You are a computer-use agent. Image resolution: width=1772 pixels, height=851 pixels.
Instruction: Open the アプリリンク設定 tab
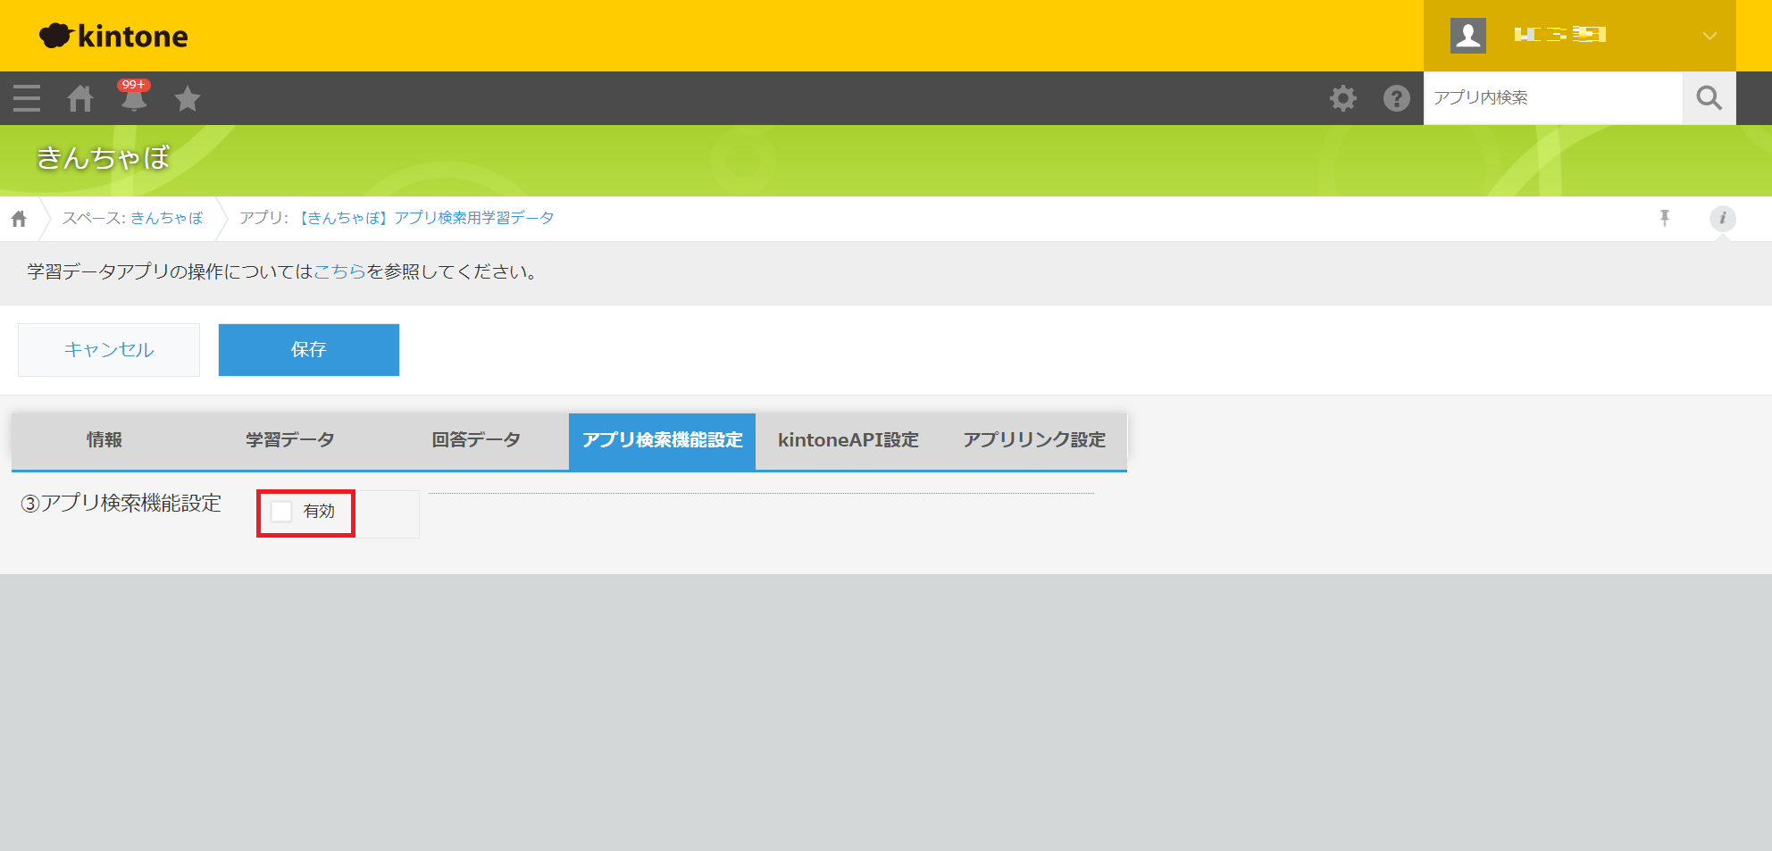tap(1033, 440)
